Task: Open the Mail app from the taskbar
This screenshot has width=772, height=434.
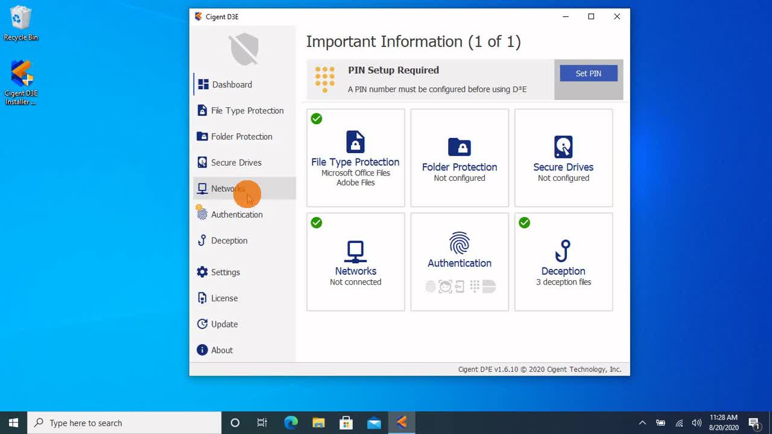Action: 374,423
